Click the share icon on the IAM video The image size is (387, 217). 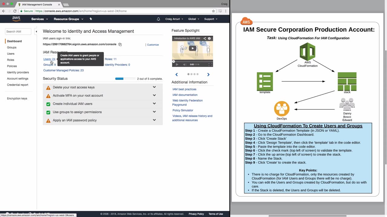click(x=204, y=38)
